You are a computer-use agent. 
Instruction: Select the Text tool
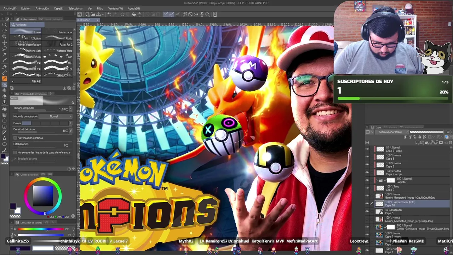point(4,138)
